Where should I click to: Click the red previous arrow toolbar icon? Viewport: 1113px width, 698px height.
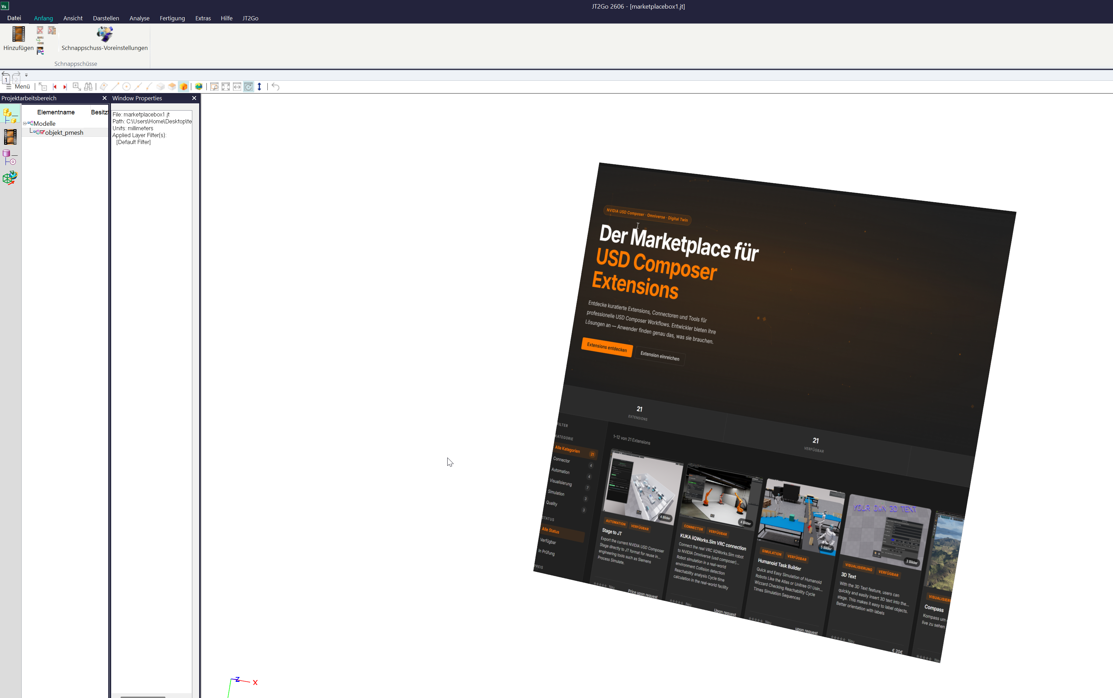pyautogui.click(x=54, y=87)
